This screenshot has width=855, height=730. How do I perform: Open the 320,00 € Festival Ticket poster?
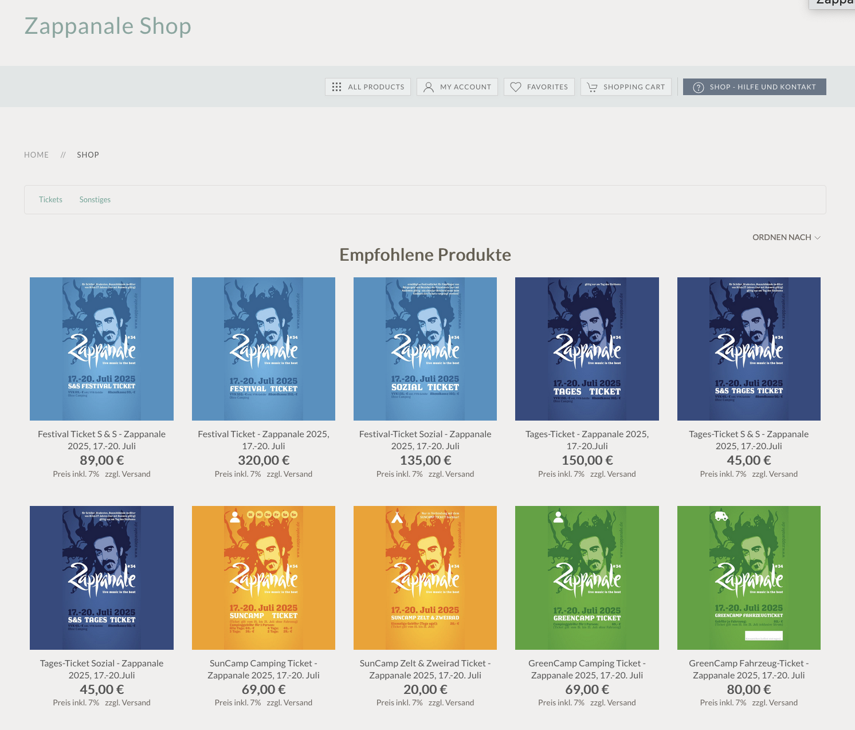point(264,349)
